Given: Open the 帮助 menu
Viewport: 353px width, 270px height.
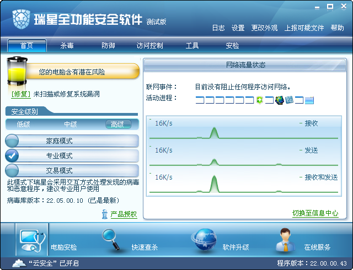Looking at the screenshot, I should 337,28.
